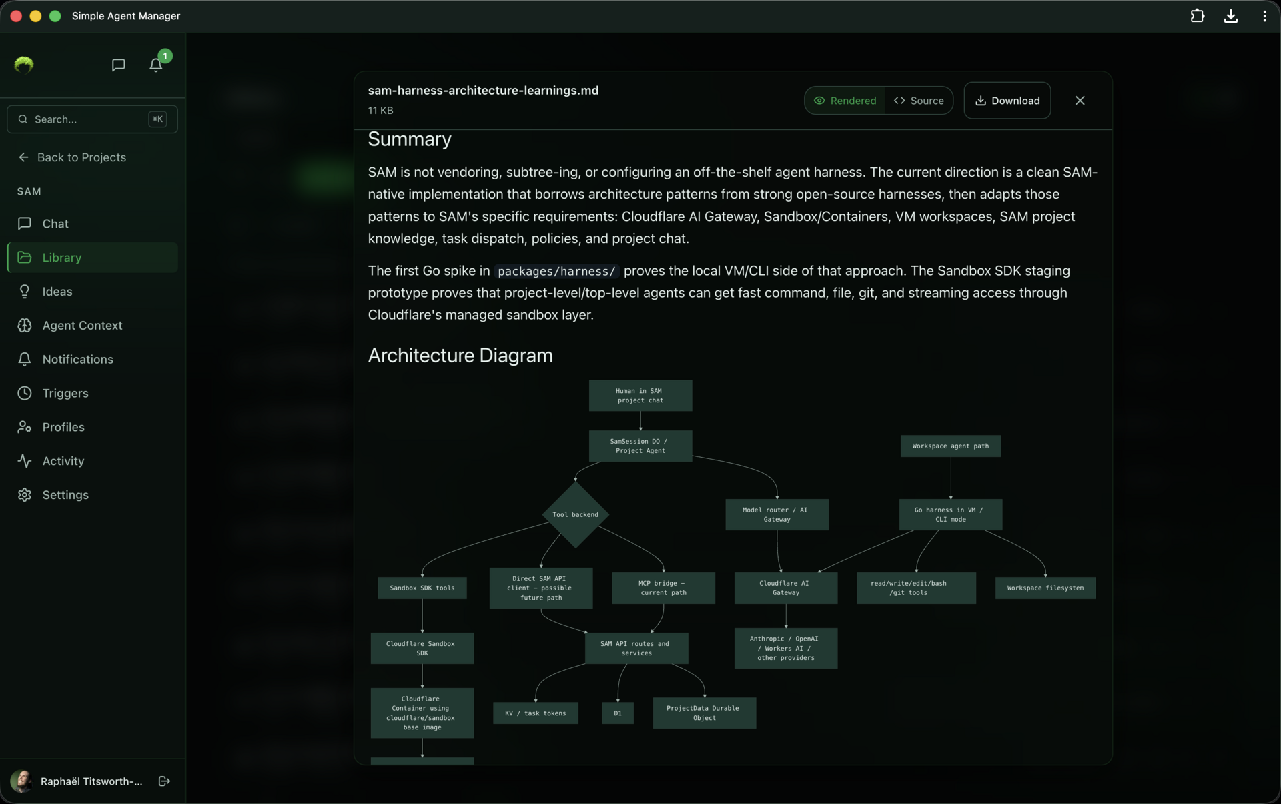This screenshot has width=1281, height=804.
Task: Go to Triggers page
Action: point(92,393)
